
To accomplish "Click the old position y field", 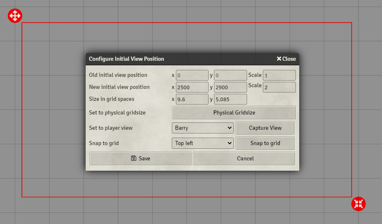I will coord(230,75).
